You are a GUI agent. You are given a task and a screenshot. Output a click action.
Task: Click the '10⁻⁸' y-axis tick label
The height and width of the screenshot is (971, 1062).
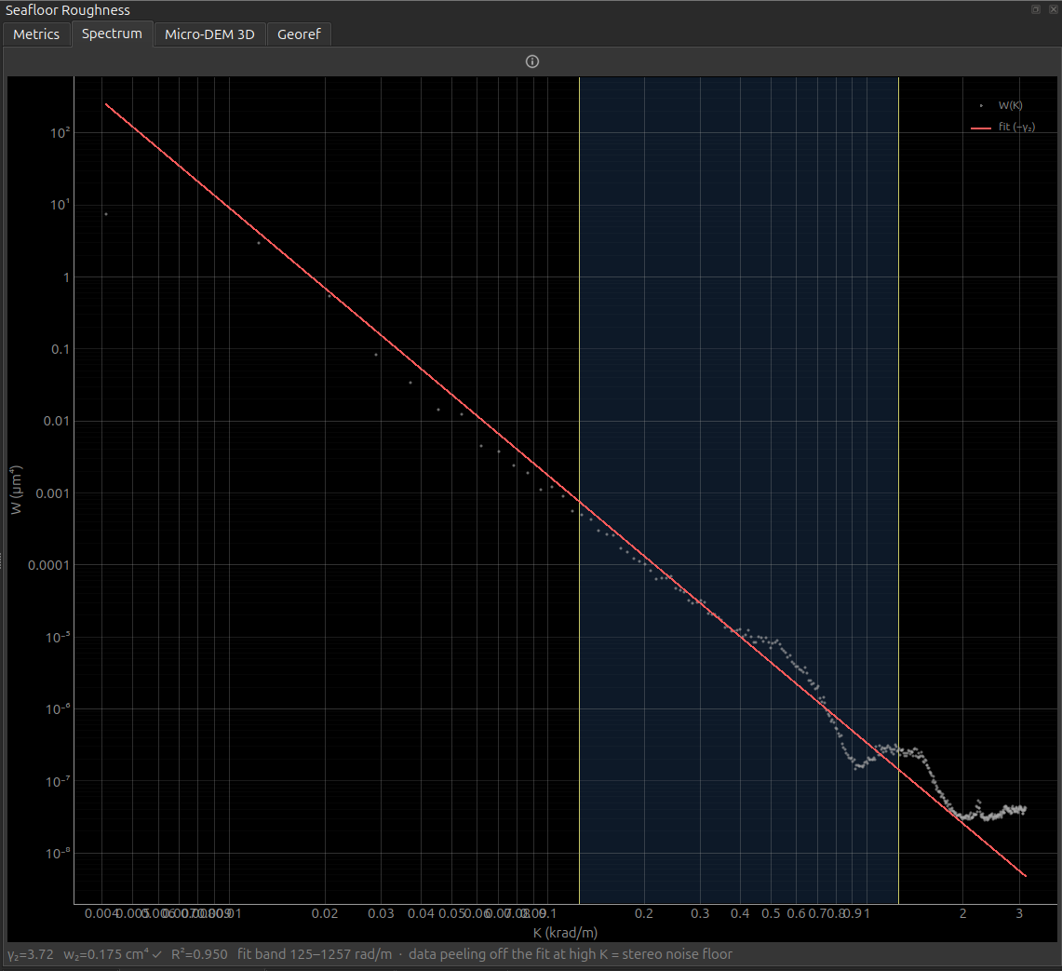58,853
